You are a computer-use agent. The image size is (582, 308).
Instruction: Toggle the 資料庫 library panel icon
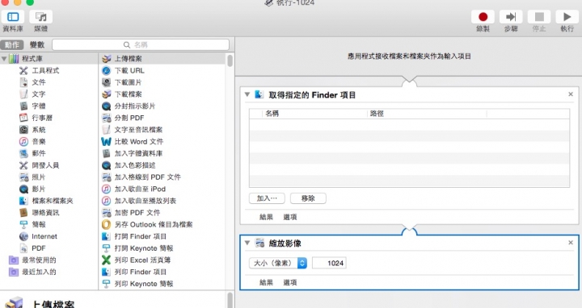(x=13, y=17)
